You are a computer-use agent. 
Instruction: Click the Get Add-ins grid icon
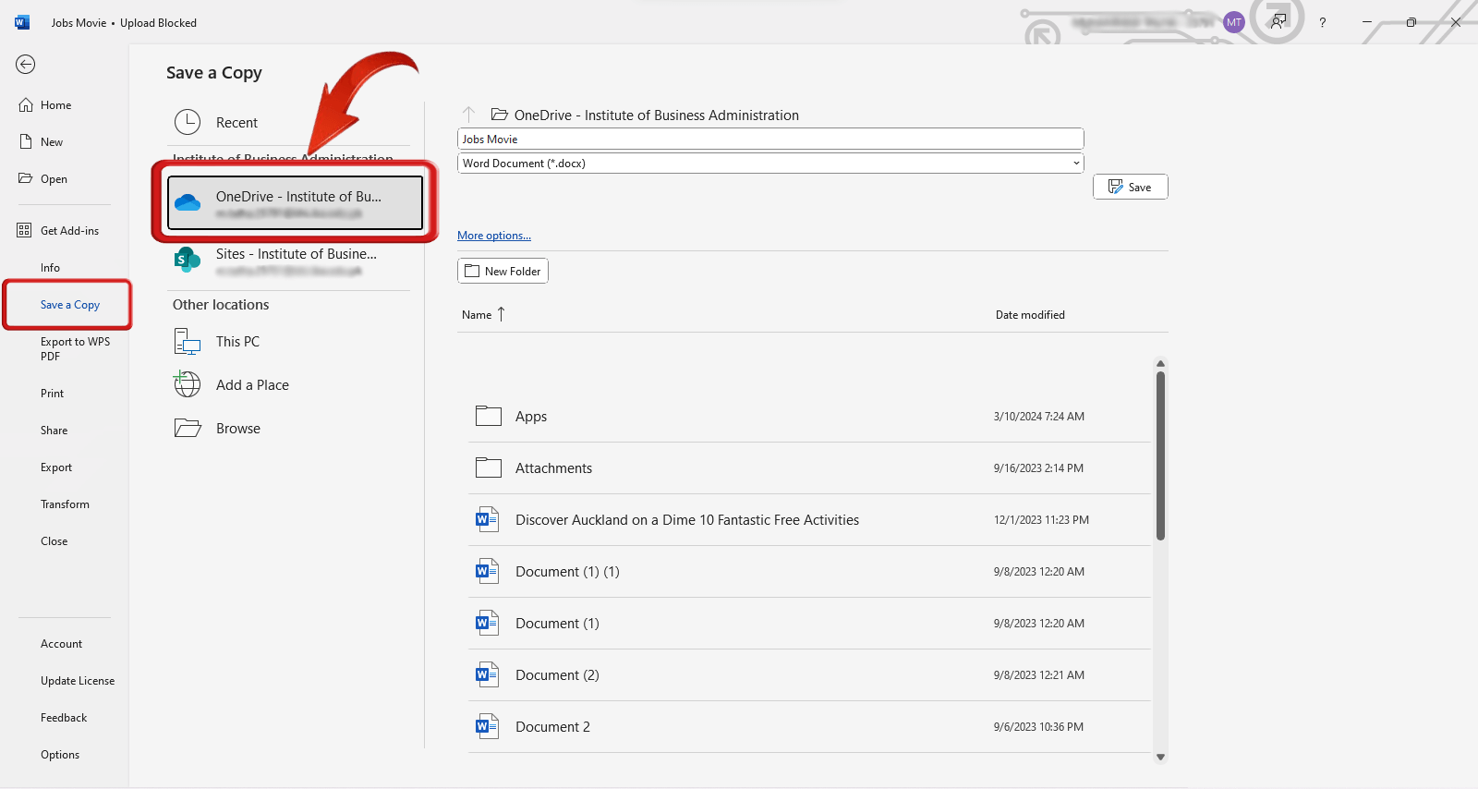[24, 230]
